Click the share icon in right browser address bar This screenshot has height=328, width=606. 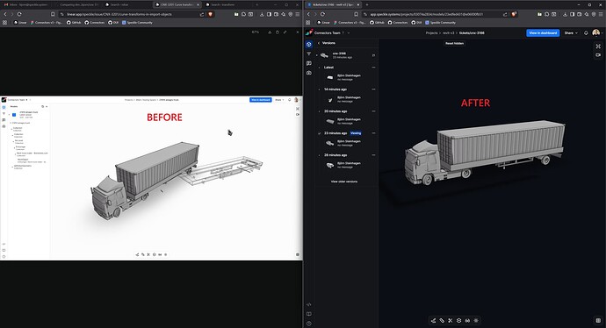coord(505,14)
